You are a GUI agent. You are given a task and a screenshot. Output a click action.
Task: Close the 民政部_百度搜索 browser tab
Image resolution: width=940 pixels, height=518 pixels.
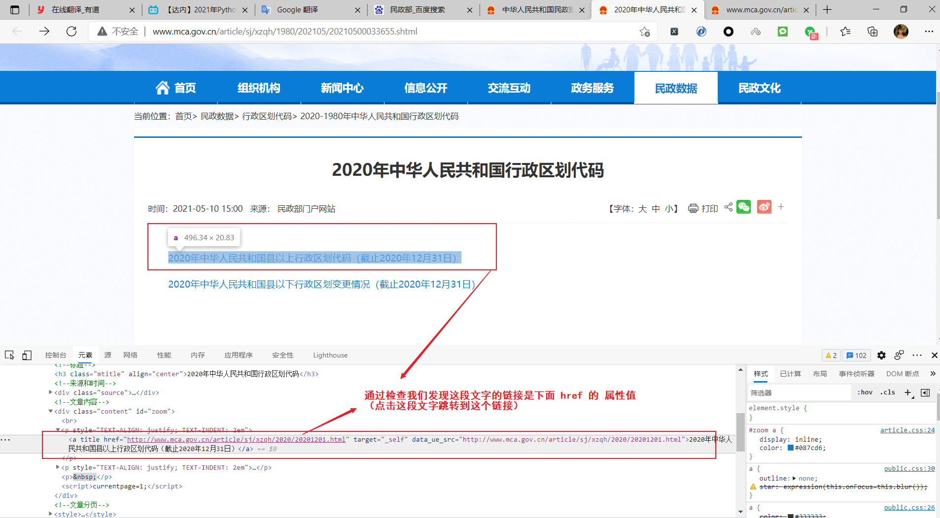point(470,10)
